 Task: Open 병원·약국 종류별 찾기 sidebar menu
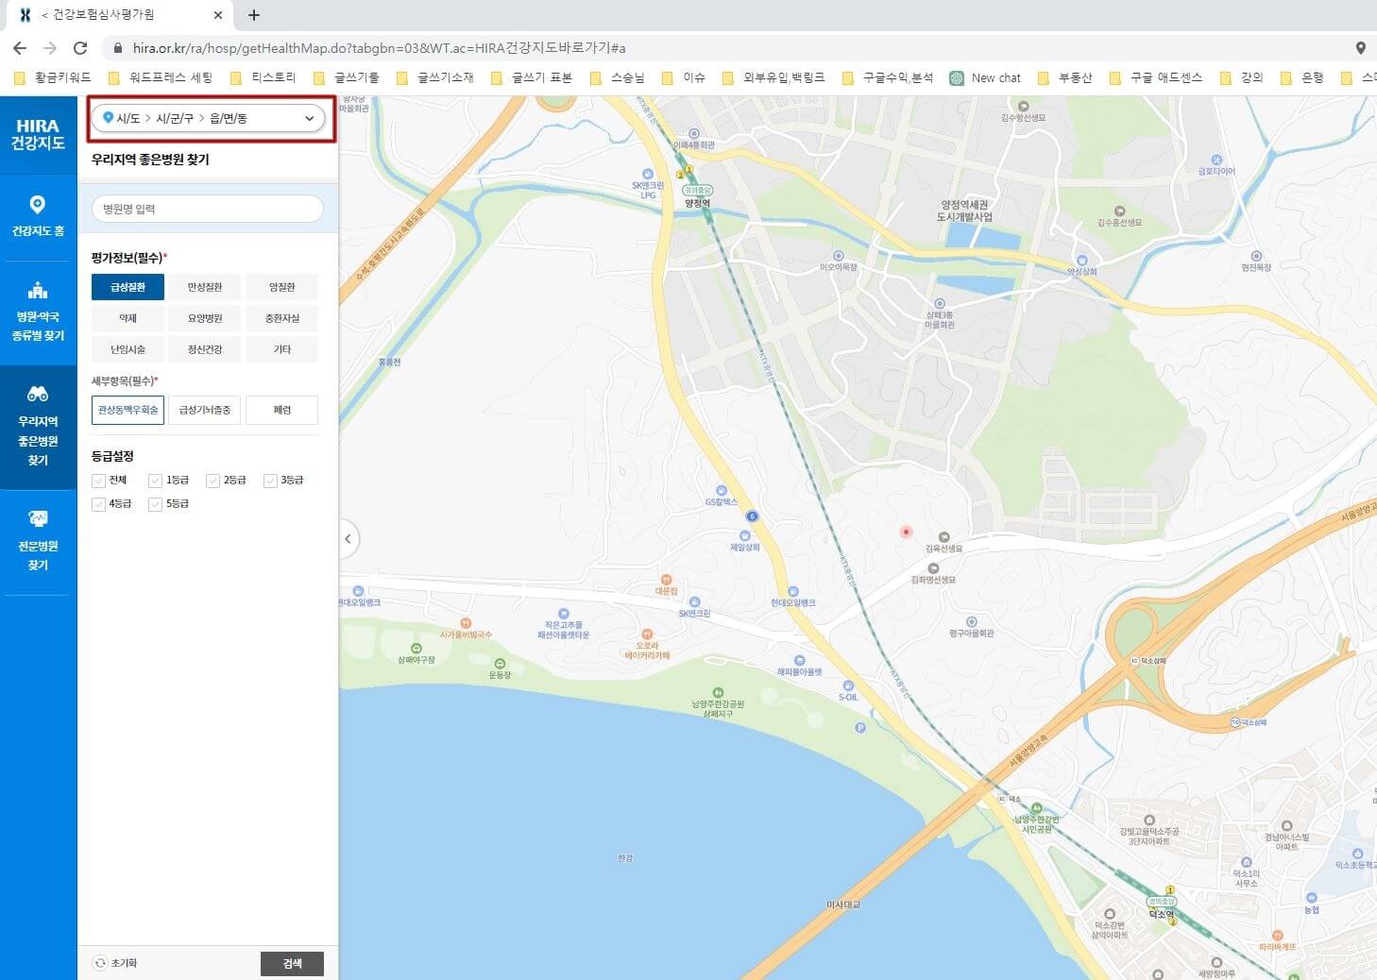38,311
